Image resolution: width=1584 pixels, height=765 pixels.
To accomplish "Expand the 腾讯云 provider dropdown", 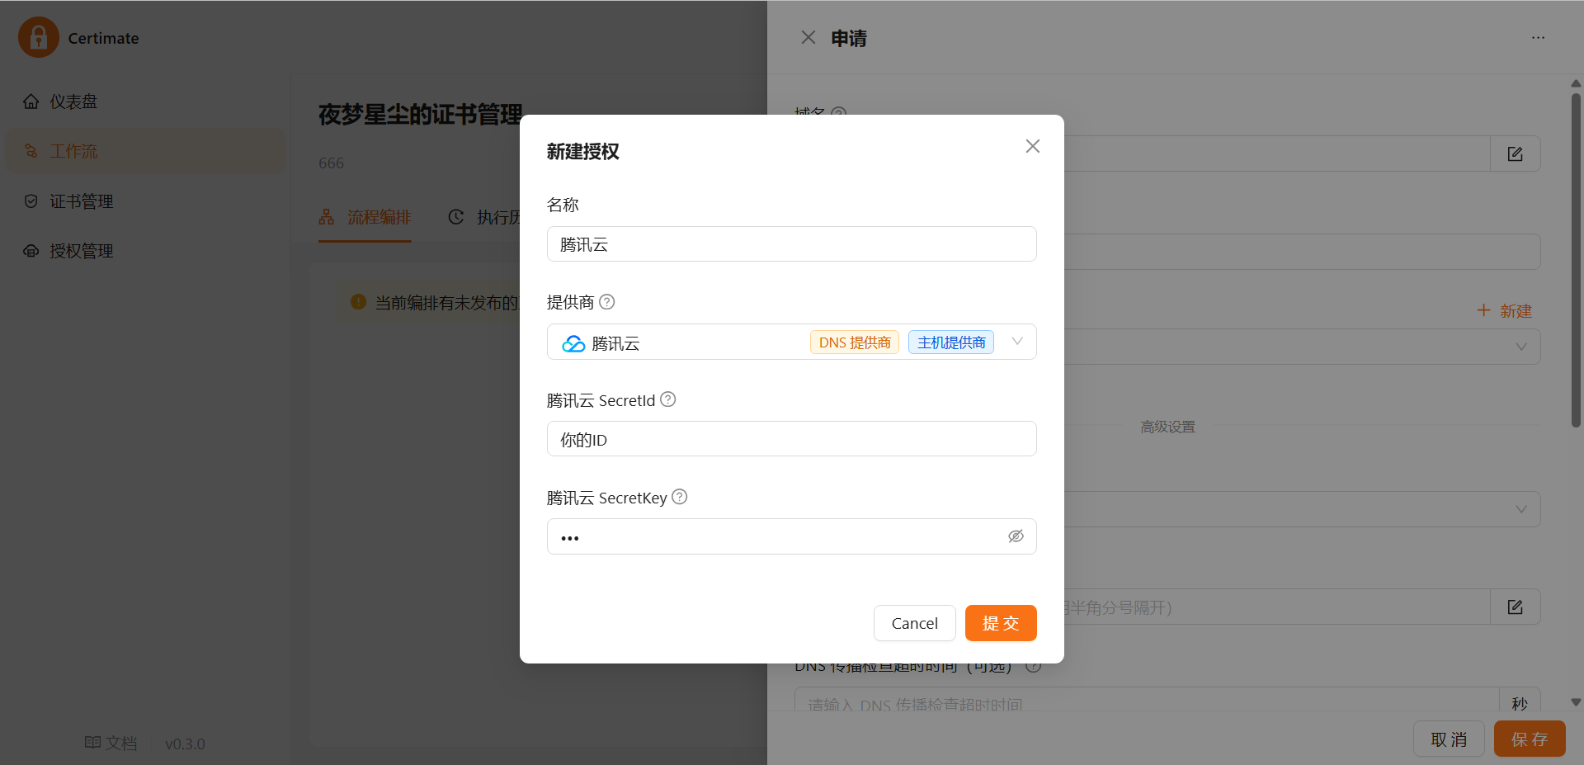I will coord(1017,342).
